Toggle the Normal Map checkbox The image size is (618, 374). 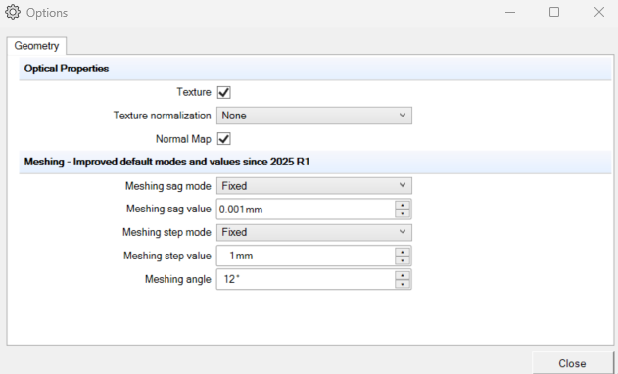(224, 139)
